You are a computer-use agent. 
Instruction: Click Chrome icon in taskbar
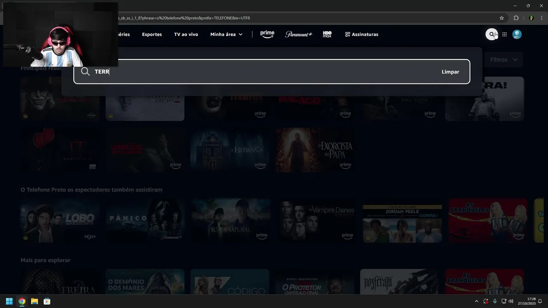click(22, 301)
